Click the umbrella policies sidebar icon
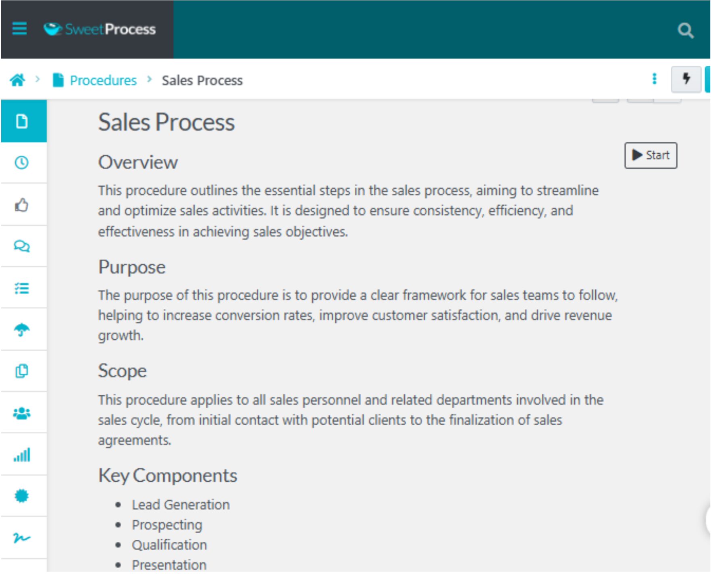The width and height of the screenshot is (711, 574). click(22, 330)
